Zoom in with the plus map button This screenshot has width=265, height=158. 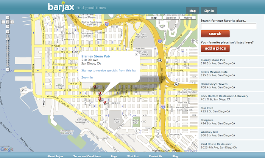tap(8, 32)
